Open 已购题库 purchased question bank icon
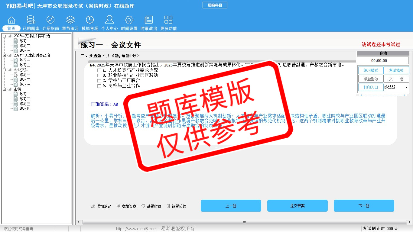The height and width of the screenshot is (232, 413). point(31,20)
